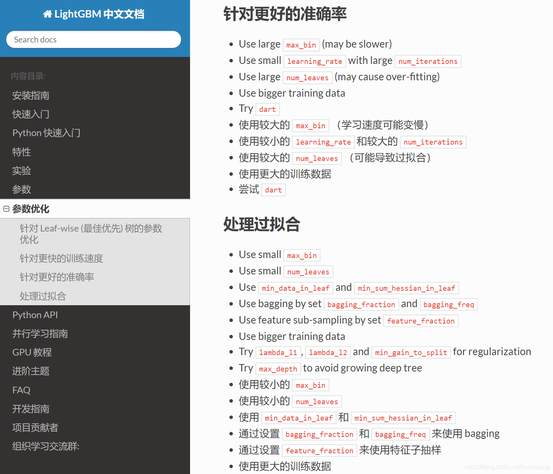
Task: Click num_iterations code after 'with large'
Action: 428,61
